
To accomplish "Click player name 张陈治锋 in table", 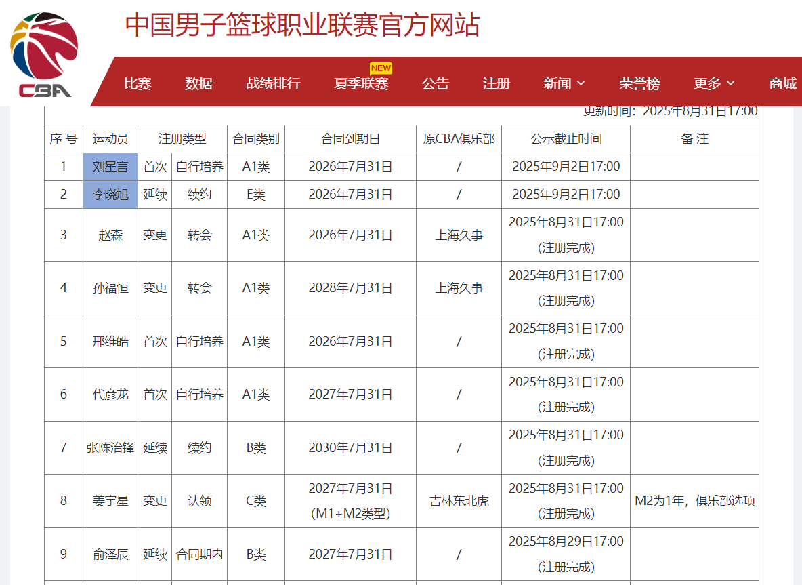I will (110, 448).
